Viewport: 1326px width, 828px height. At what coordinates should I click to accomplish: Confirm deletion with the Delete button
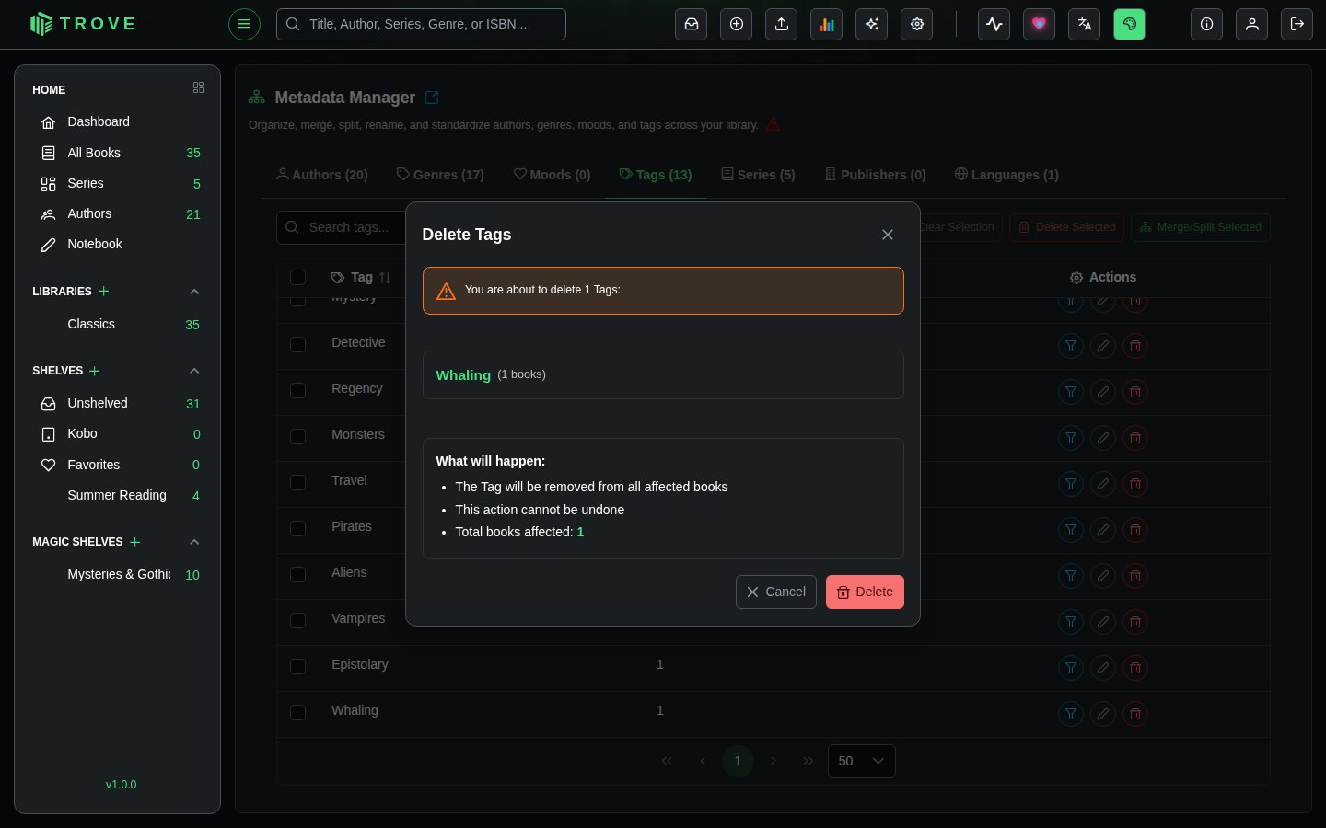click(865, 592)
